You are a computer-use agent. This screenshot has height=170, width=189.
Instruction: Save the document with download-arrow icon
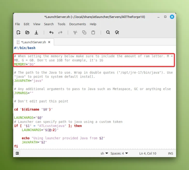[36, 33]
